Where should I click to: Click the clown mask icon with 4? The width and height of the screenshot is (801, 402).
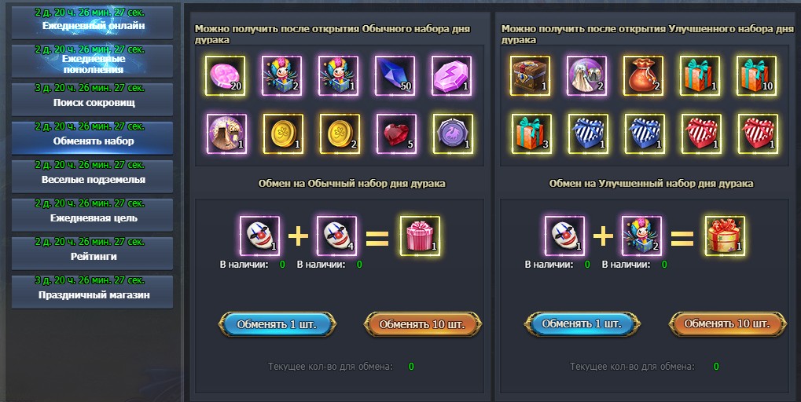(336, 236)
